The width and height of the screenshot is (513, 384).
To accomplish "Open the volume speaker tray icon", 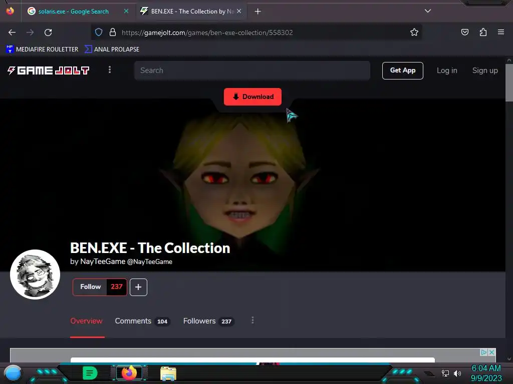I will click(457, 373).
